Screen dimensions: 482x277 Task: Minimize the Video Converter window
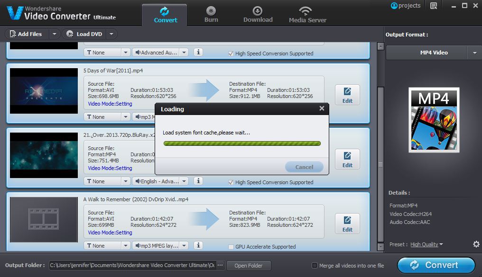(x=454, y=6)
